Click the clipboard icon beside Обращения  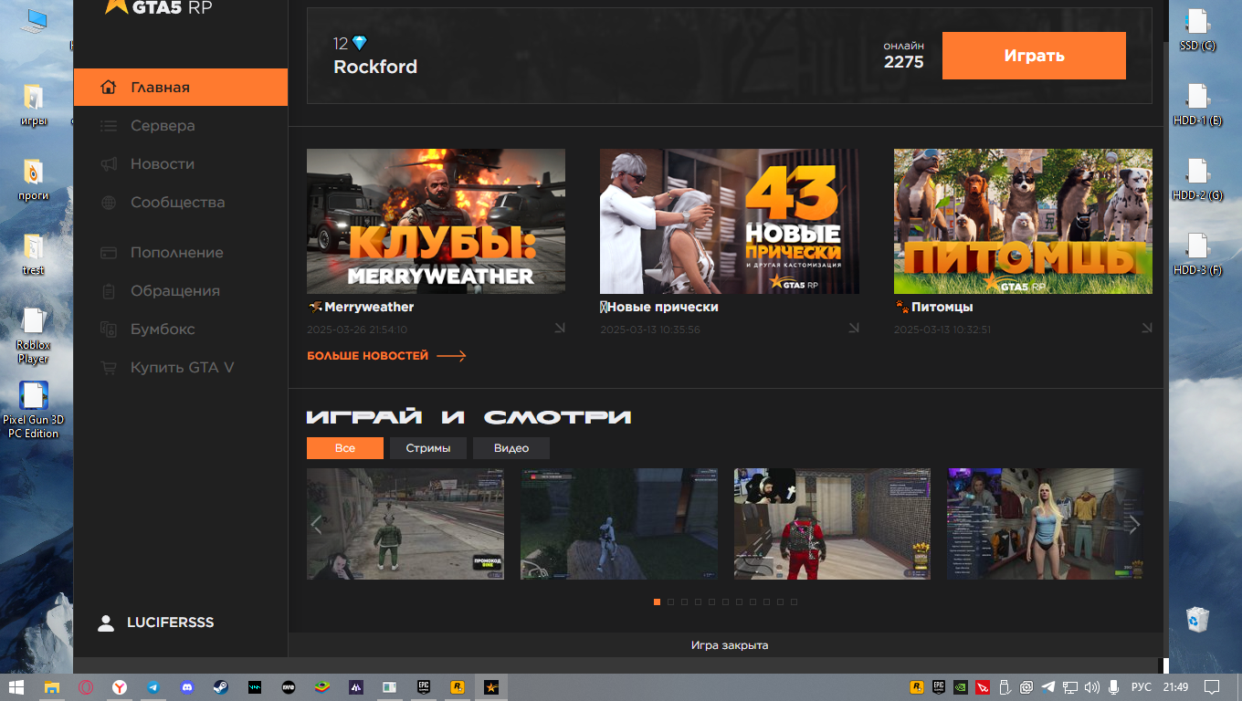click(x=109, y=291)
